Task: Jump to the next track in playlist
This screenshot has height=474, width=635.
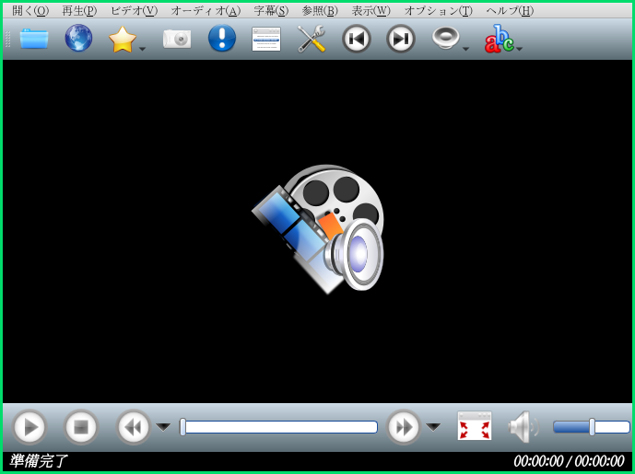Action: click(401, 39)
